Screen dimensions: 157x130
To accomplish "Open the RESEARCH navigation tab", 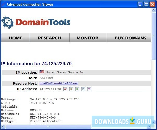I will (49, 38).
